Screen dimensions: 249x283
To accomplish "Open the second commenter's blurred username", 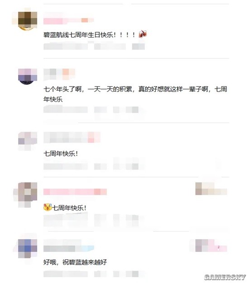I will click(x=59, y=74).
